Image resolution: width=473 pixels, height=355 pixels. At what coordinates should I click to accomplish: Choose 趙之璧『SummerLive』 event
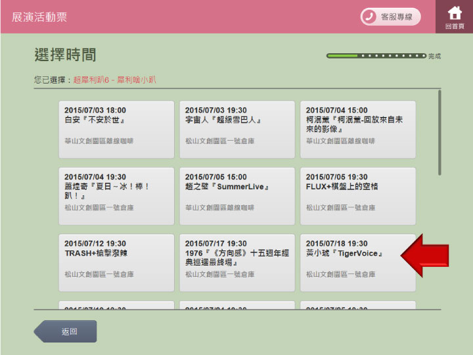237,196
